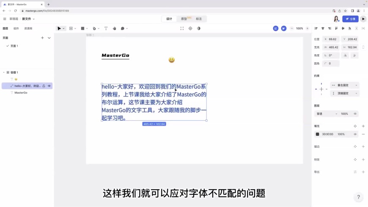Click the blue play circle icon
This screenshot has height=207, width=368.
tap(284, 28)
